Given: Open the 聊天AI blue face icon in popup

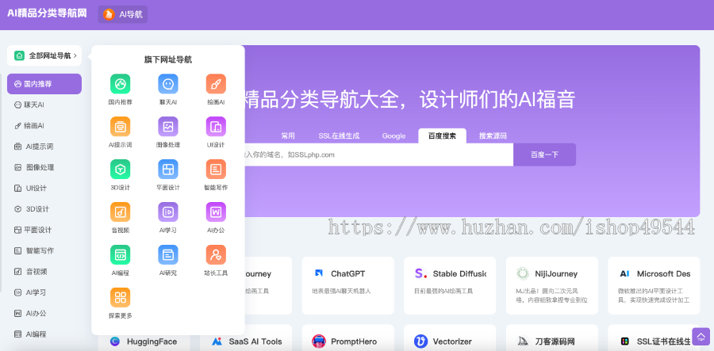Looking at the screenshot, I should click(x=168, y=84).
